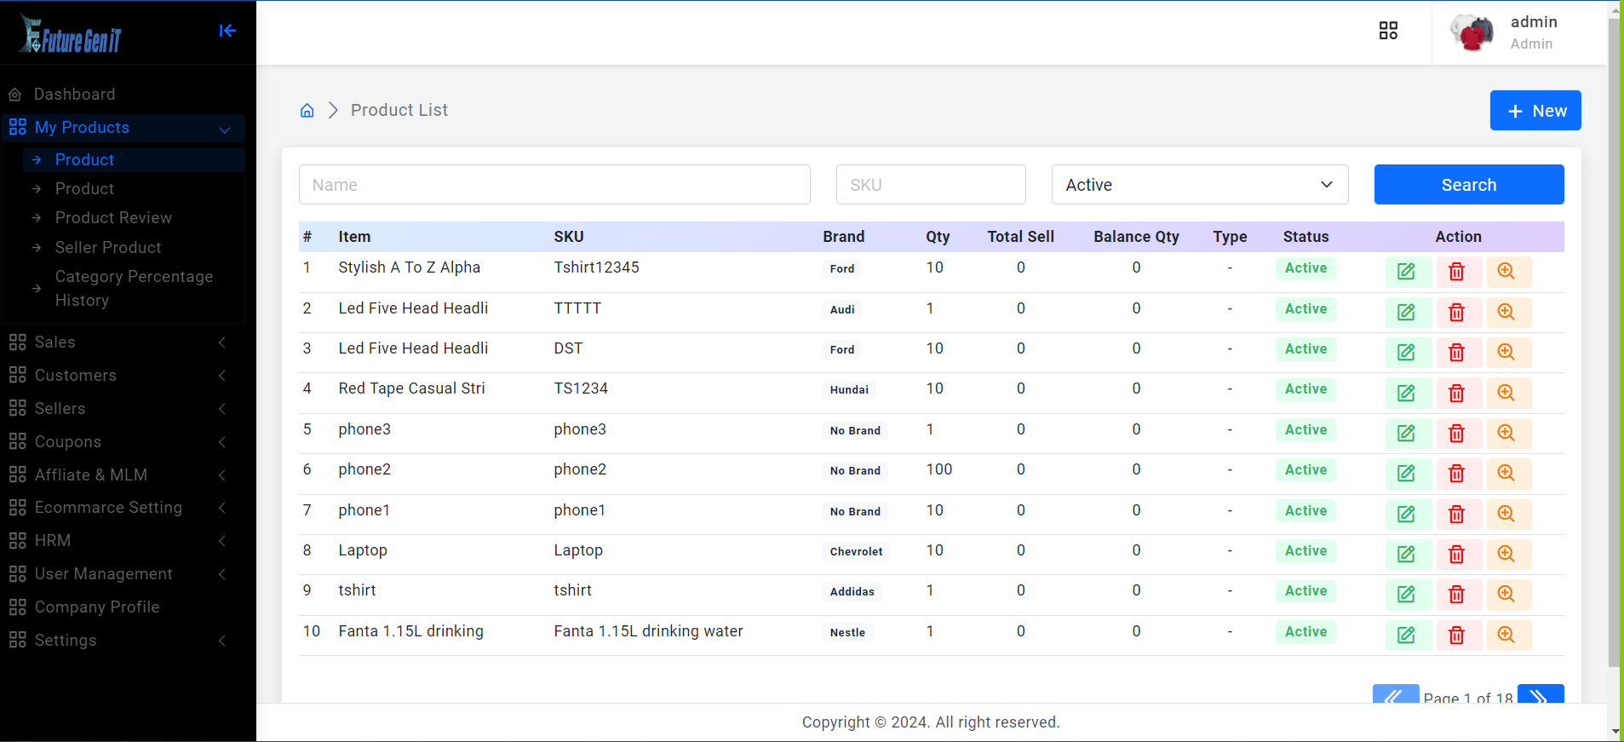The height and width of the screenshot is (742, 1624).
Task: Click the home breadcrumb icon
Action: (307, 111)
